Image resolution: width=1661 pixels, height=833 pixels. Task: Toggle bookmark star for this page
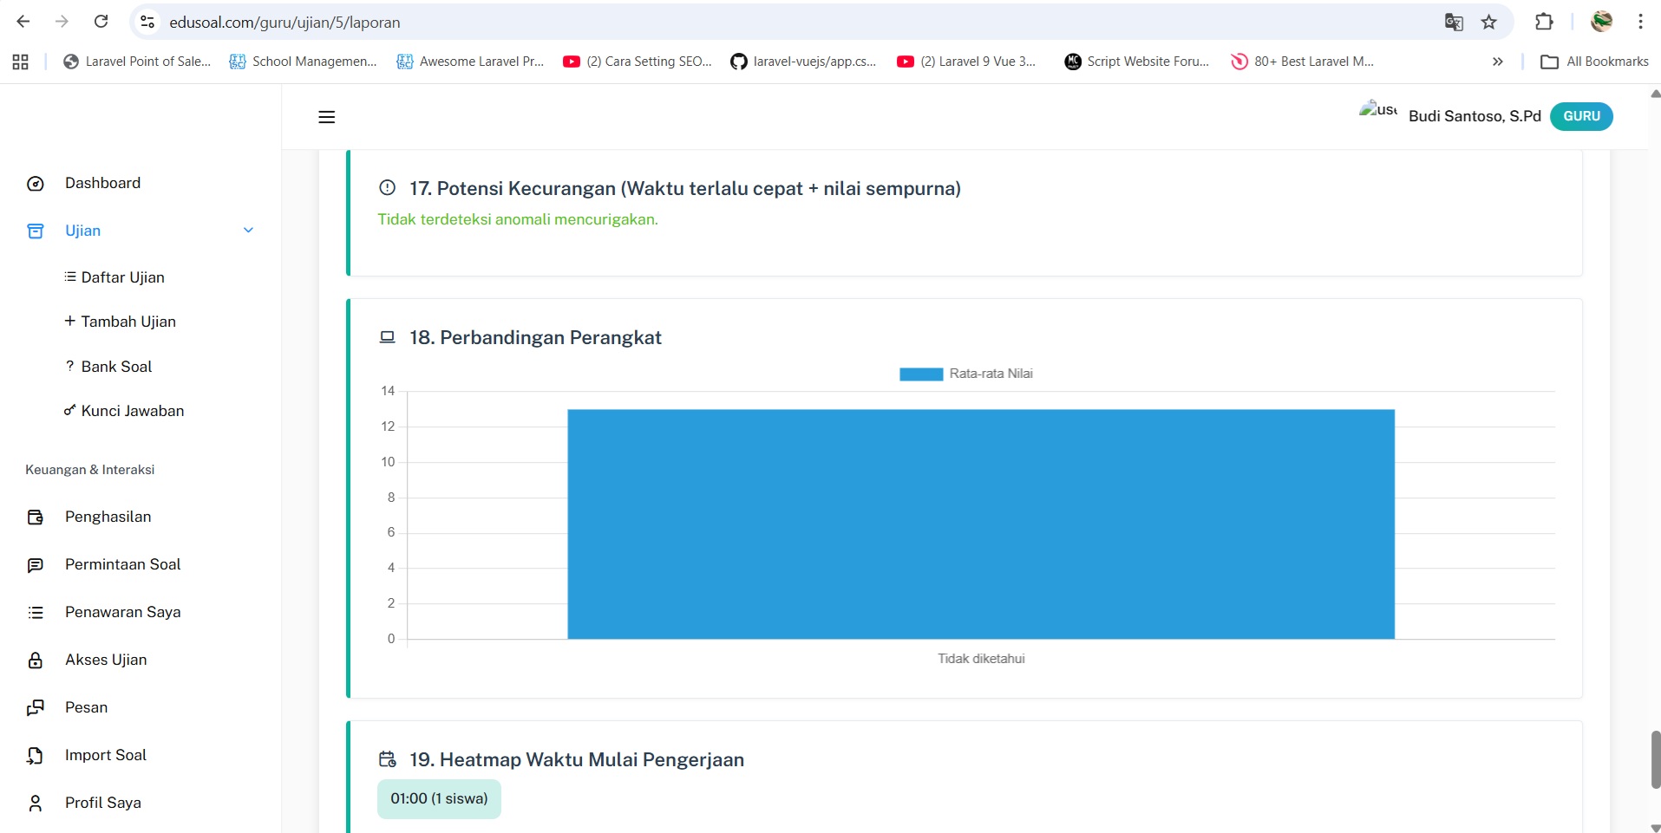pyautogui.click(x=1490, y=22)
